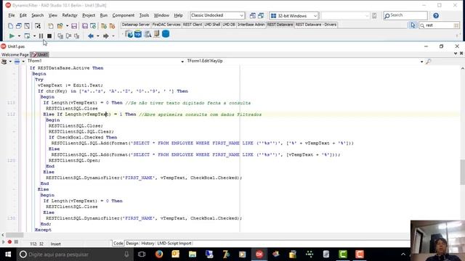This screenshot has height=261, width=465.
Task: Click the Windows Start button
Action: [8, 254]
